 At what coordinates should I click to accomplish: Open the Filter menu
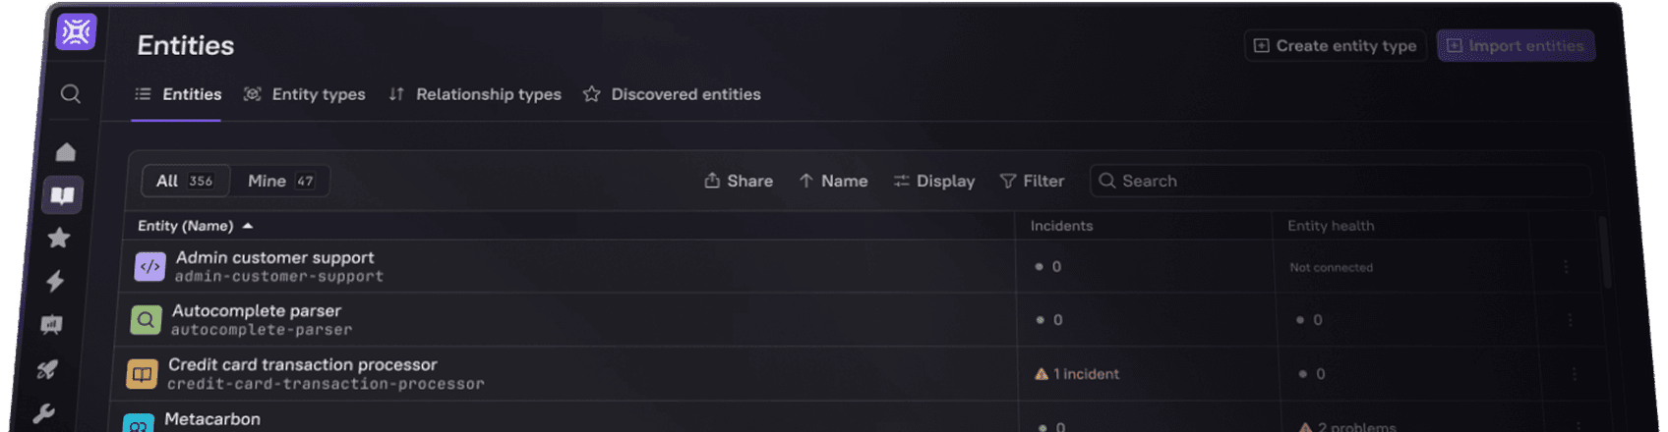pos(1032,181)
